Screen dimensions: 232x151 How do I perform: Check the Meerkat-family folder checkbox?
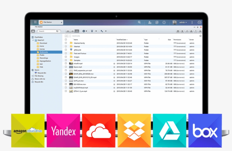[x=66, y=43]
